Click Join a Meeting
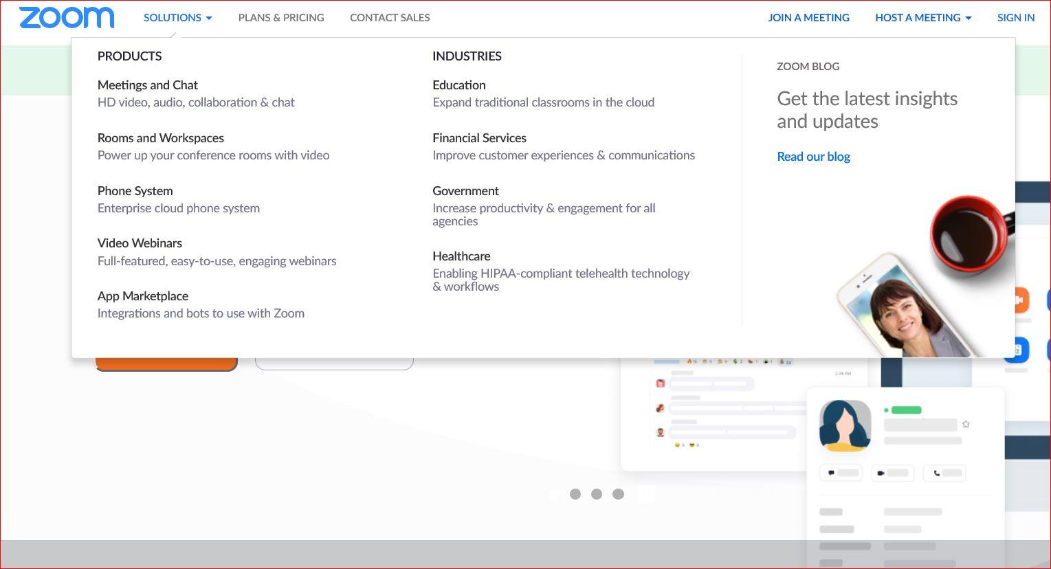The width and height of the screenshot is (1051, 569). pyautogui.click(x=808, y=18)
